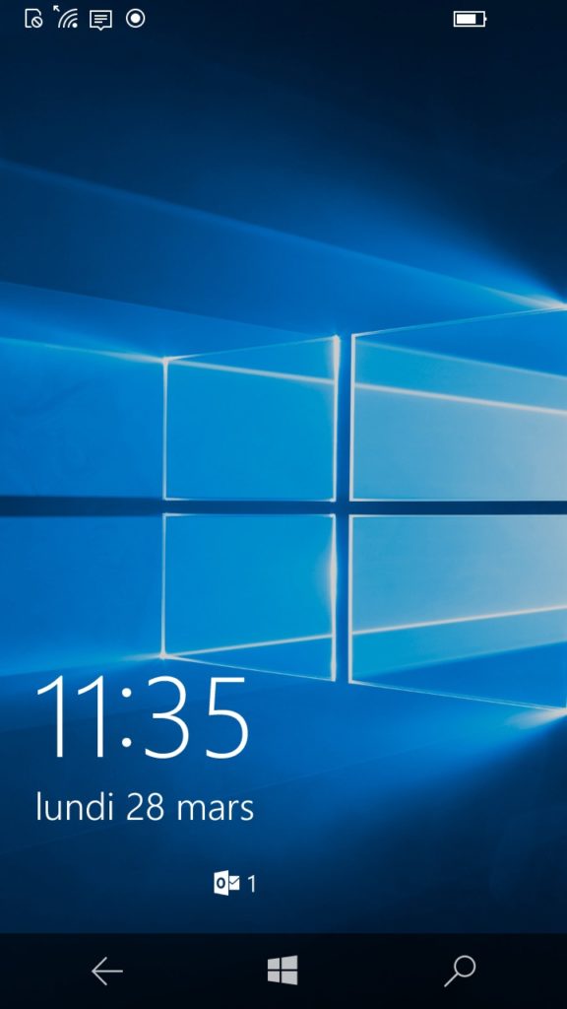Tap the Wi-Fi signal status icon
The height and width of the screenshot is (1009, 567).
pos(66,18)
